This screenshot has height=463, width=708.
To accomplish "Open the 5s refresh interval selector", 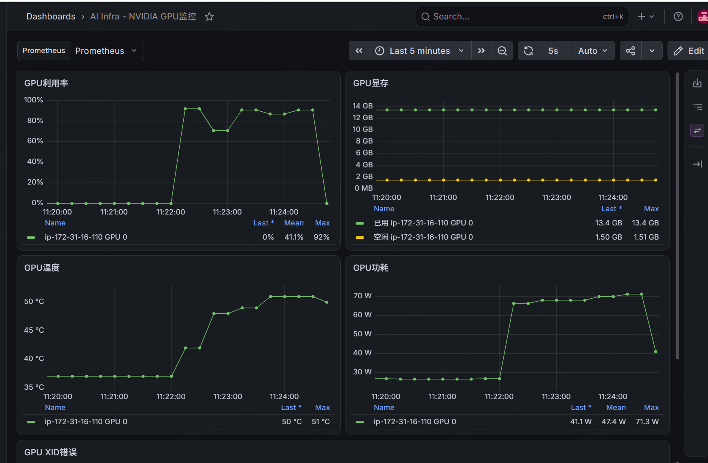I will click(553, 51).
